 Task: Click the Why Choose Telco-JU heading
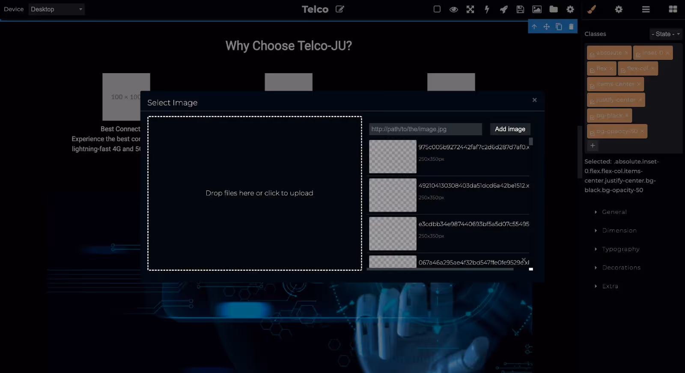coord(289,46)
